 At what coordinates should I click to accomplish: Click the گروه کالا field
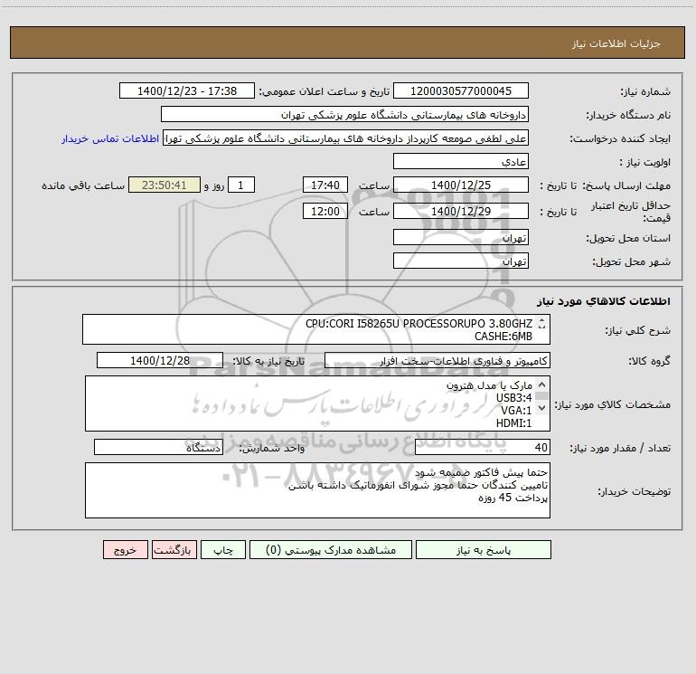pyautogui.click(x=437, y=360)
